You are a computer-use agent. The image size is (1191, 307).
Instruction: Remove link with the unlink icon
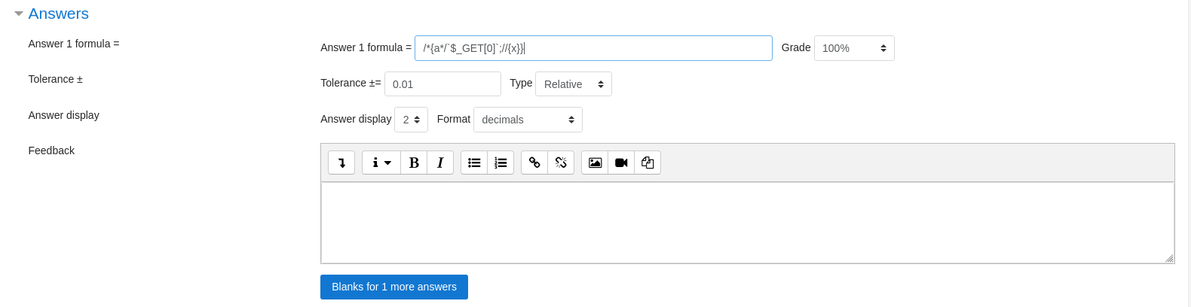[561, 163]
